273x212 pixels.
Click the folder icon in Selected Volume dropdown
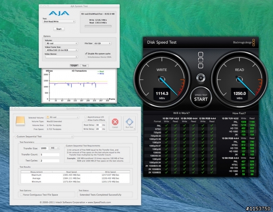48,117
